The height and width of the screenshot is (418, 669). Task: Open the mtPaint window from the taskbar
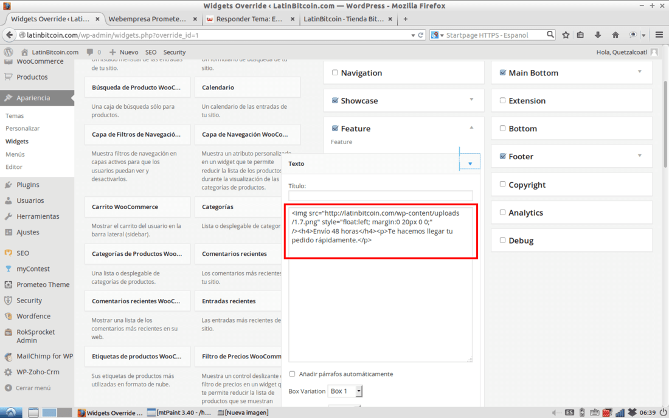pyautogui.click(x=179, y=413)
